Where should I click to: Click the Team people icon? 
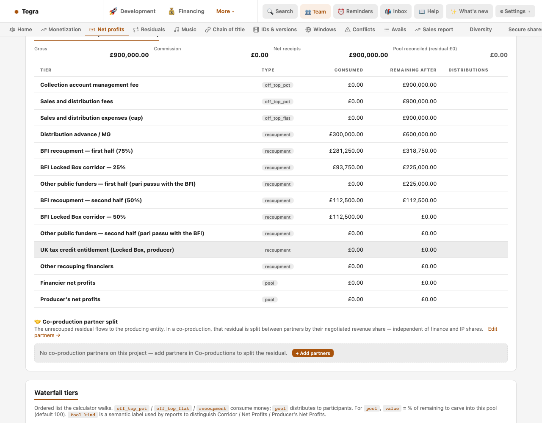click(x=308, y=12)
